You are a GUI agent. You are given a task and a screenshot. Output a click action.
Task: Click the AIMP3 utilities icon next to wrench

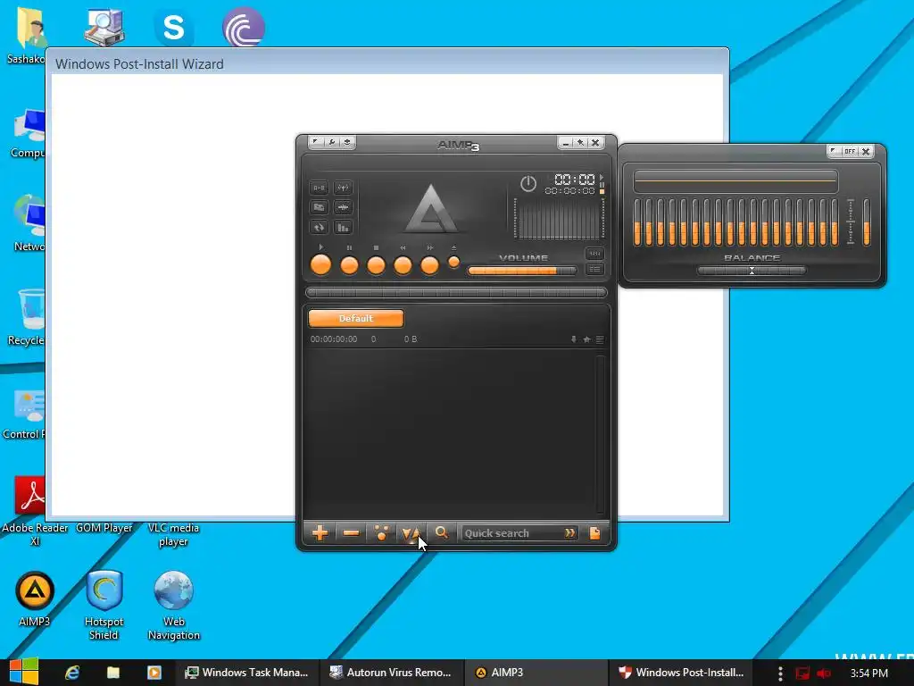tap(347, 142)
